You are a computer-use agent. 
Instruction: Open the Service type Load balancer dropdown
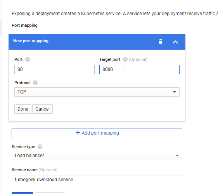(97, 156)
